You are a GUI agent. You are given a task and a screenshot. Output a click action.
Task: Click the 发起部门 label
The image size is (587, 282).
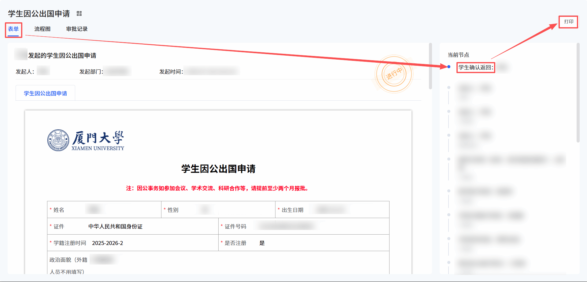[x=91, y=72]
